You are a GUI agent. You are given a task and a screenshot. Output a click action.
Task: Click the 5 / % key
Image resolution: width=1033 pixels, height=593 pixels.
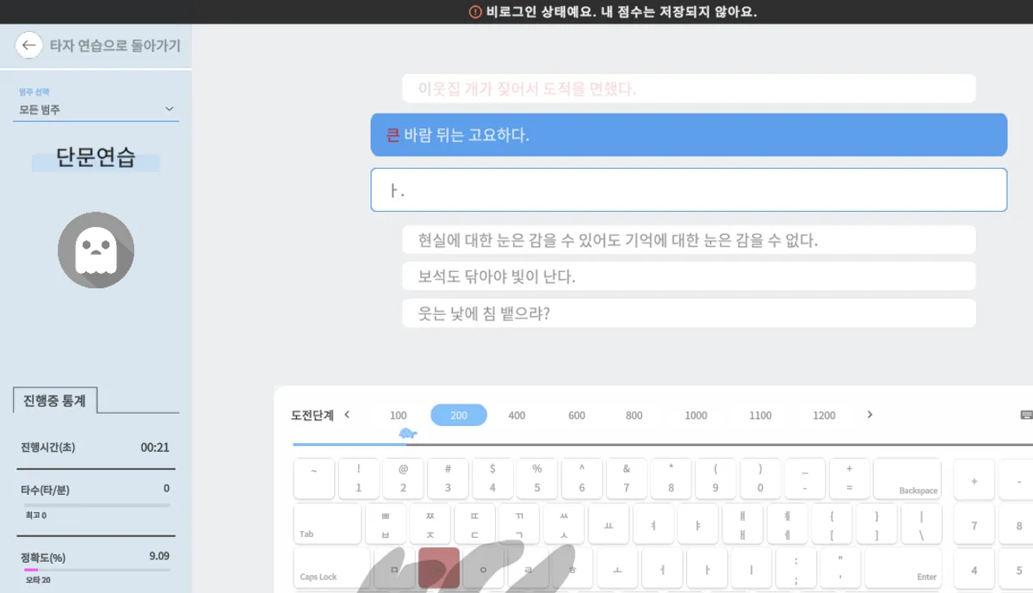click(537, 479)
